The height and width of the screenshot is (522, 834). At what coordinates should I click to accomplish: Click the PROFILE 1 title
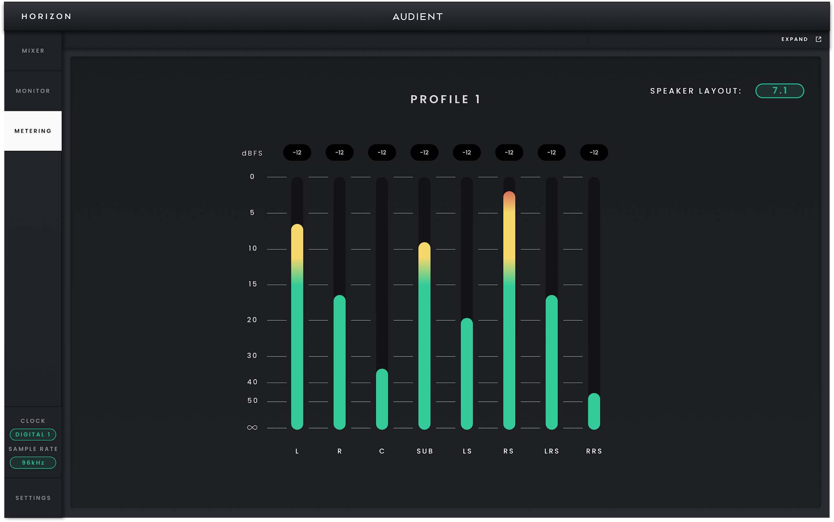tap(446, 99)
